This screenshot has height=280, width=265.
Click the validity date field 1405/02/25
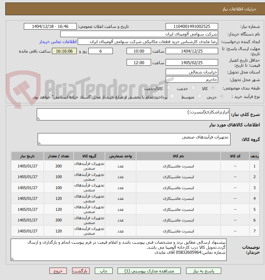click(192, 62)
